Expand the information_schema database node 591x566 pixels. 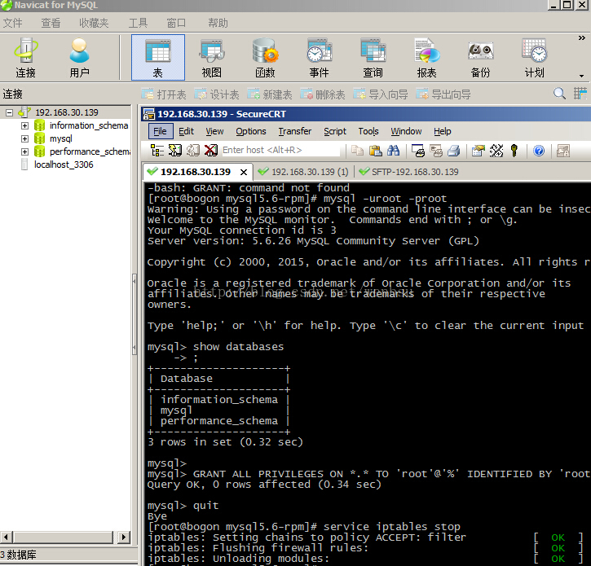pos(25,125)
